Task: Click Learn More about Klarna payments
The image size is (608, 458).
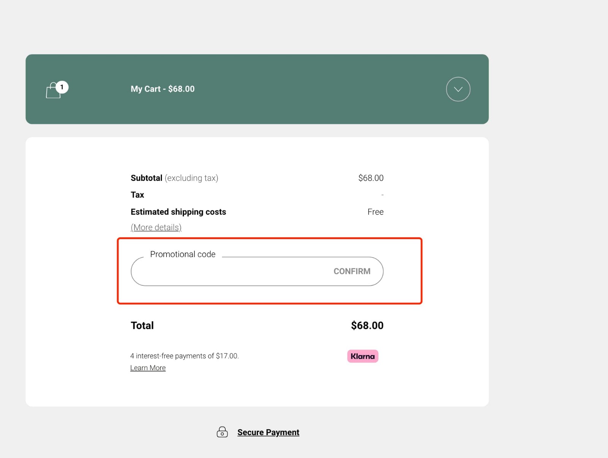Action: click(x=148, y=368)
